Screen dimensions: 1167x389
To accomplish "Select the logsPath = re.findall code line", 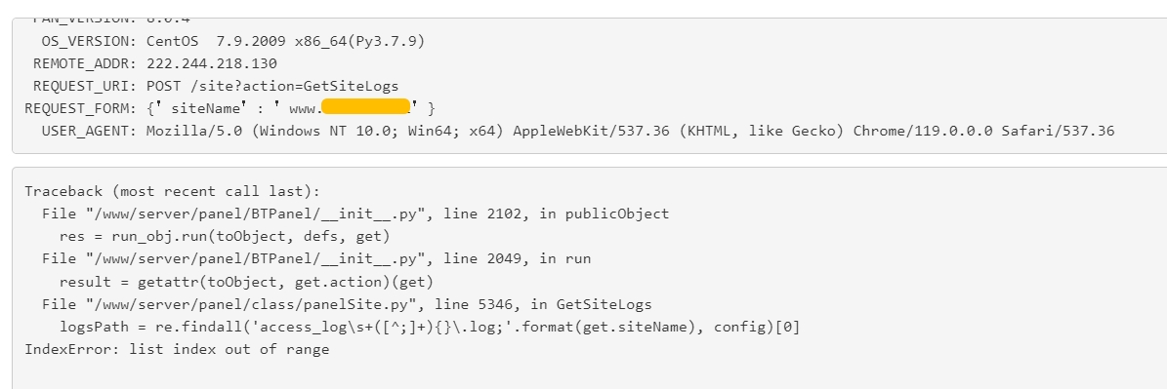I will click(x=430, y=328).
